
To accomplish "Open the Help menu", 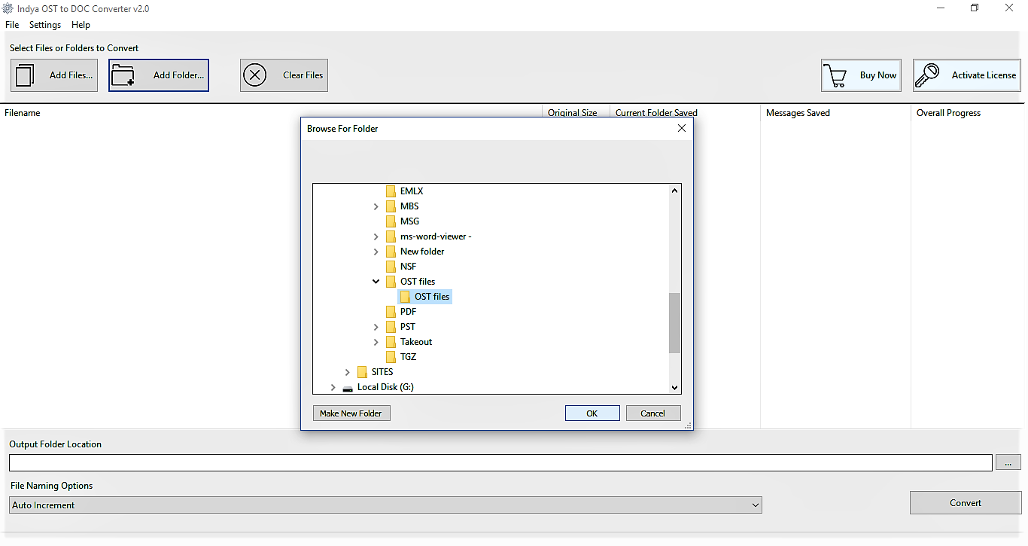I will [81, 25].
